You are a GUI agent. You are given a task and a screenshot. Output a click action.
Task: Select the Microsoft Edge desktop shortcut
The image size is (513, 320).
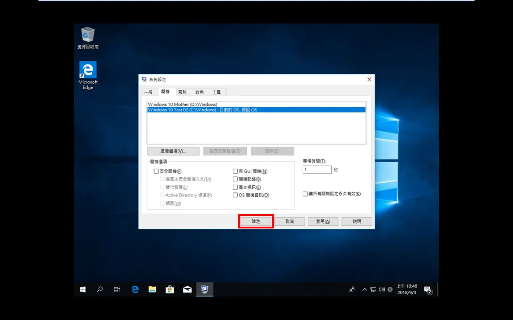pos(88,76)
